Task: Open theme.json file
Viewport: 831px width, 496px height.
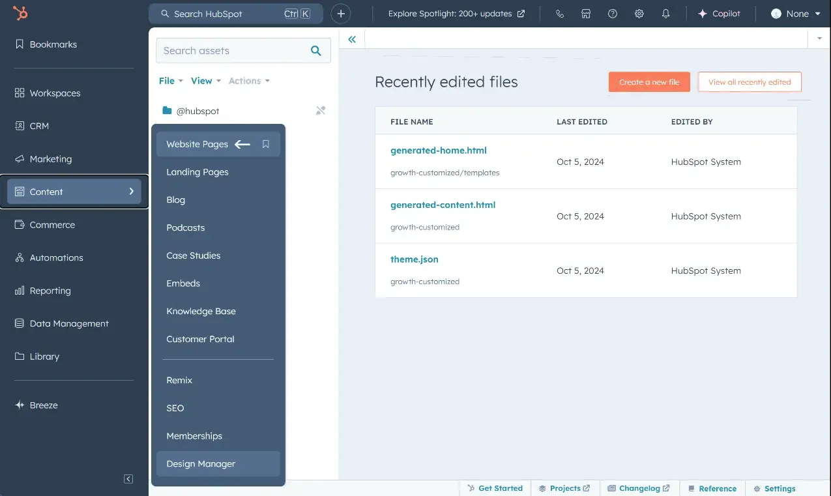Action: (415, 259)
